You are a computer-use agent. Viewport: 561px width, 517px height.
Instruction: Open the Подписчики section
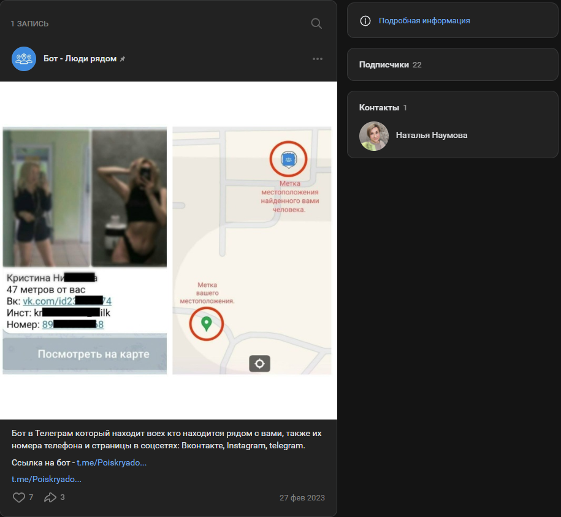click(x=384, y=65)
